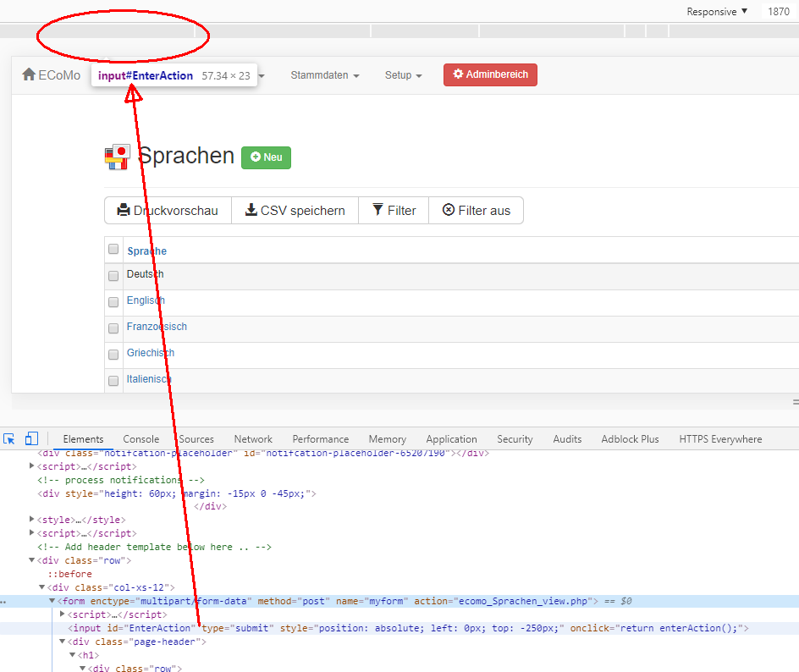Open the Sources tab
The image size is (799, 672).
tap(196, 439)
